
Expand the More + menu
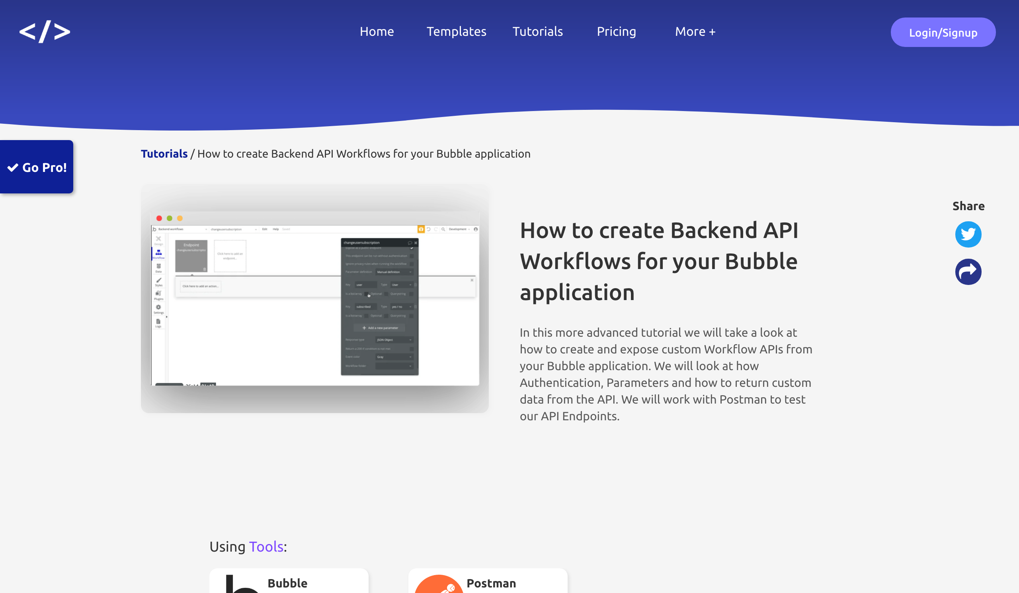695,31
